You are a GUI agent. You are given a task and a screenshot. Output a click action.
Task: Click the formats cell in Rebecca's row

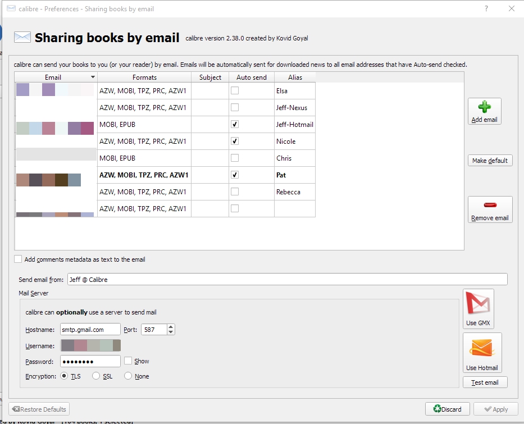[x=144, y=192]
